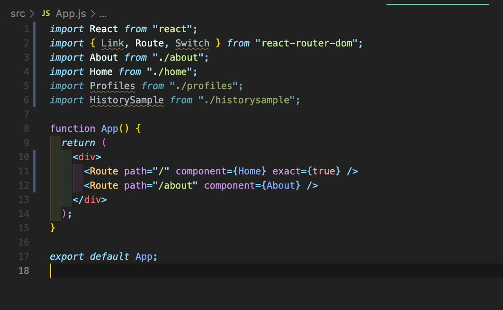The image size is (503, 310).
Task: Click the unused Profiles import identifier
Action: (x=112, y=86)
